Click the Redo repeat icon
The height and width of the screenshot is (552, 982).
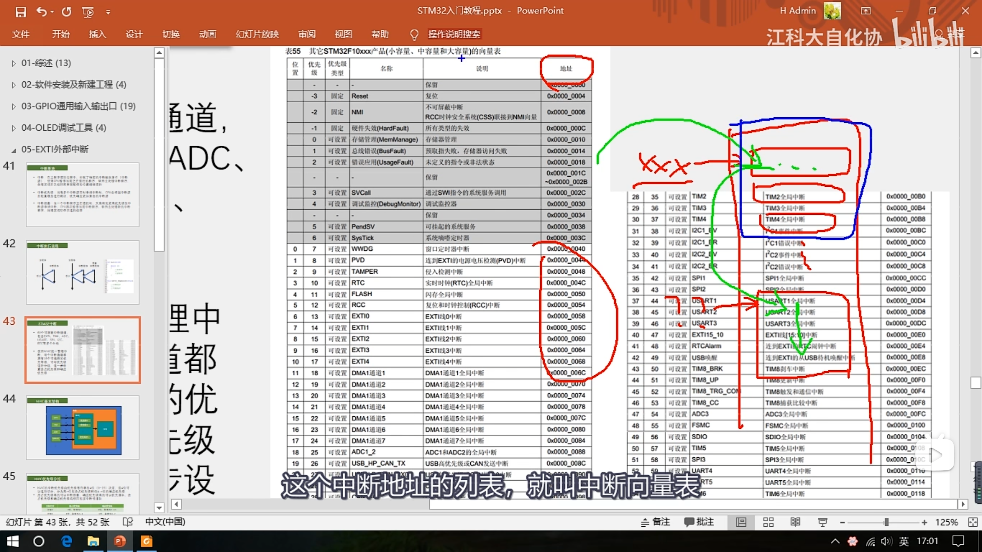point(66,12)
